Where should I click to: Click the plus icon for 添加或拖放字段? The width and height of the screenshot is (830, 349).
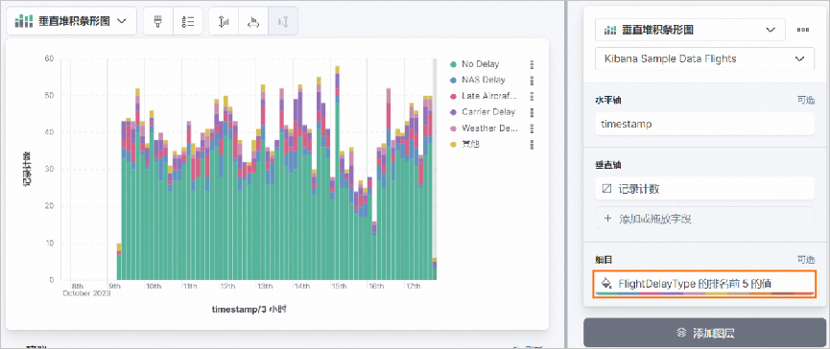(x=607, y=219)
